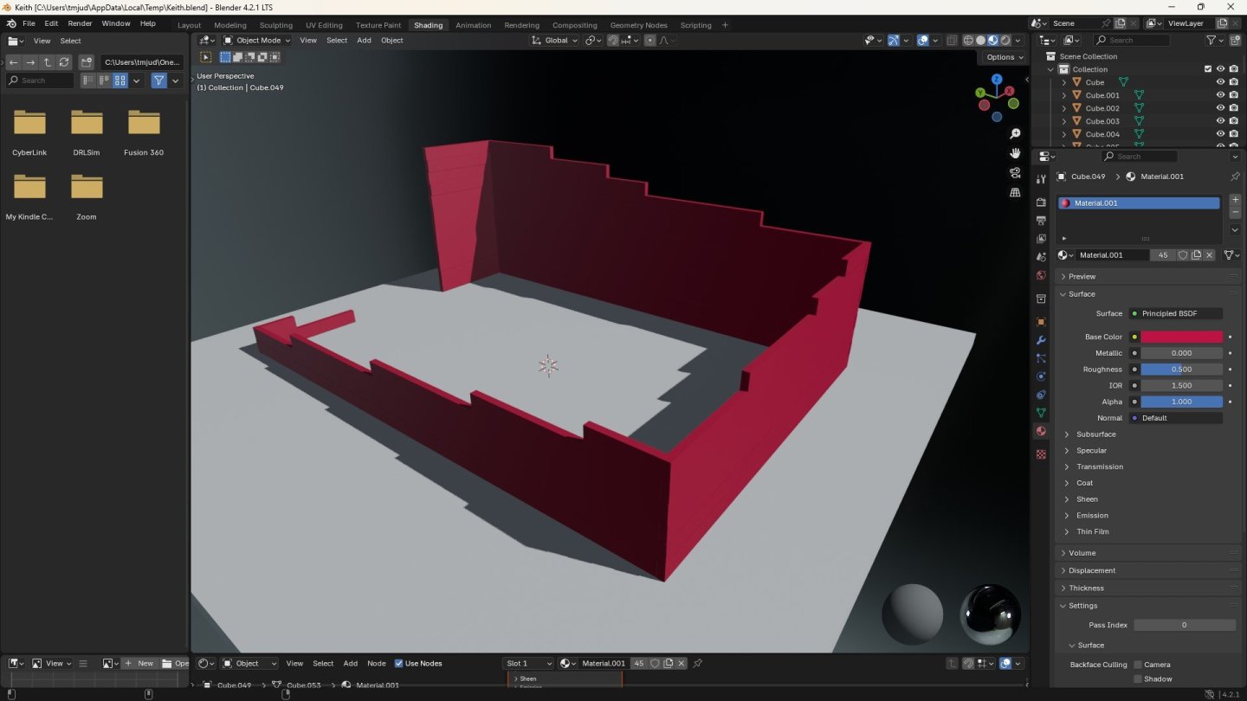Expand the Emission subpanel
This screenshot has width=1247, height=701.
(x=1092, y=516)
